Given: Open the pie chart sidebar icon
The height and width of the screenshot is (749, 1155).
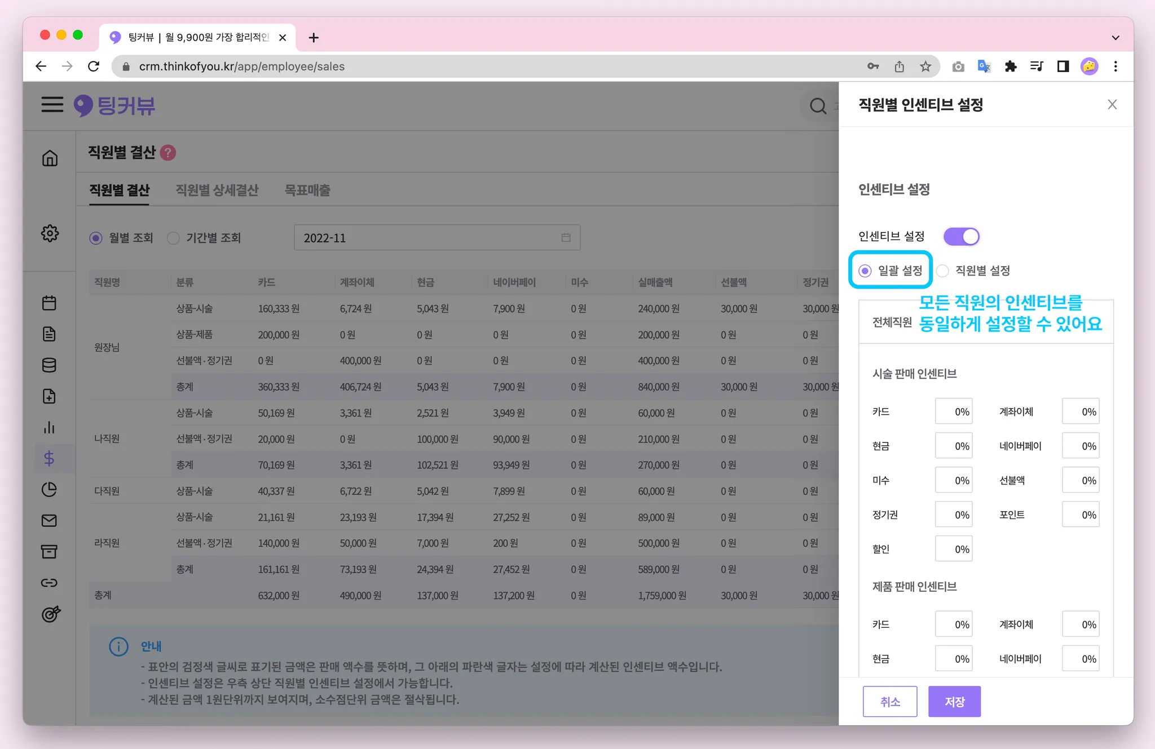Looking at the screenshot, I should click(49, 490).
